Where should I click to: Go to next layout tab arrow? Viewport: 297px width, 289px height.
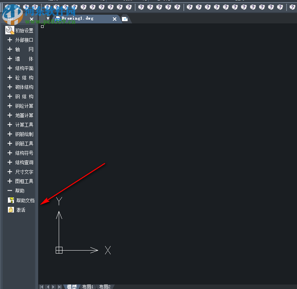(x=53, y=287)
